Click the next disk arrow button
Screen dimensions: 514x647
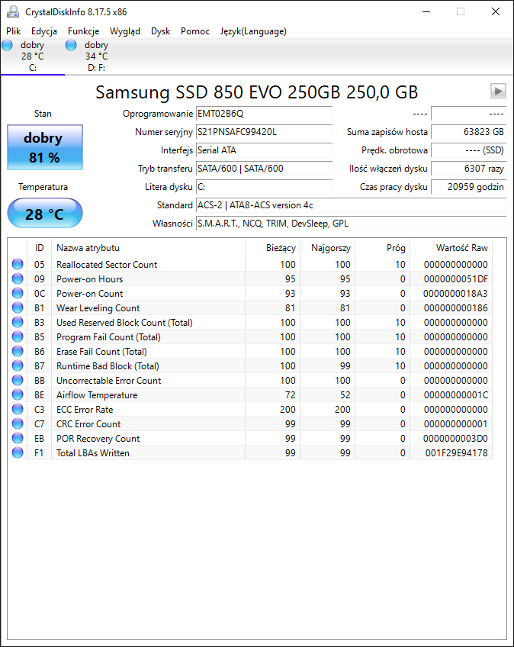point(498,91)
